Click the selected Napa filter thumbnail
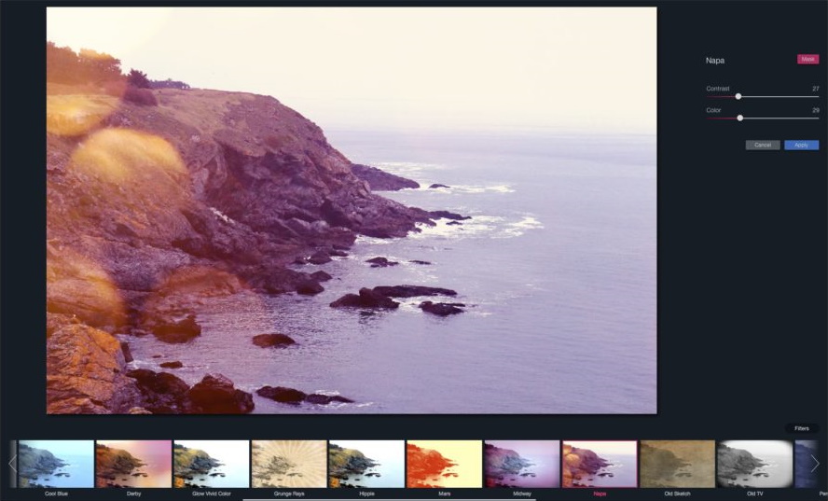The width and height of the screenshot is (828, 501). 600,464
